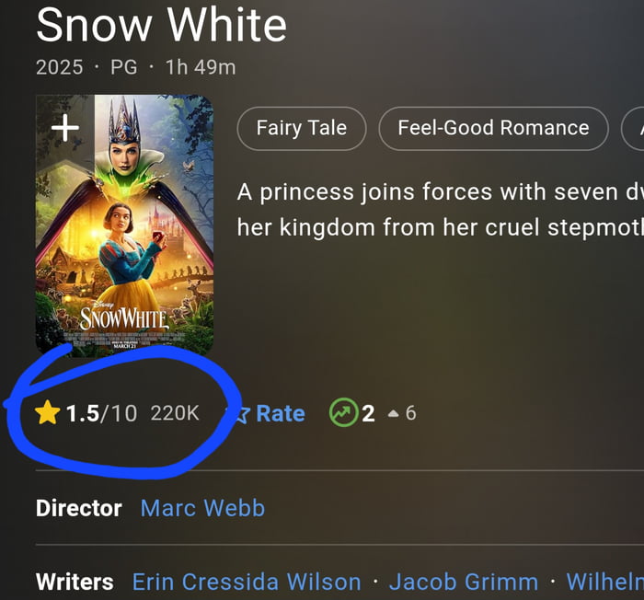The height and width of the screenshot is (600, 644).
Task: Open writer Jacob Grimm's page
Action: [x=463, y=582]
